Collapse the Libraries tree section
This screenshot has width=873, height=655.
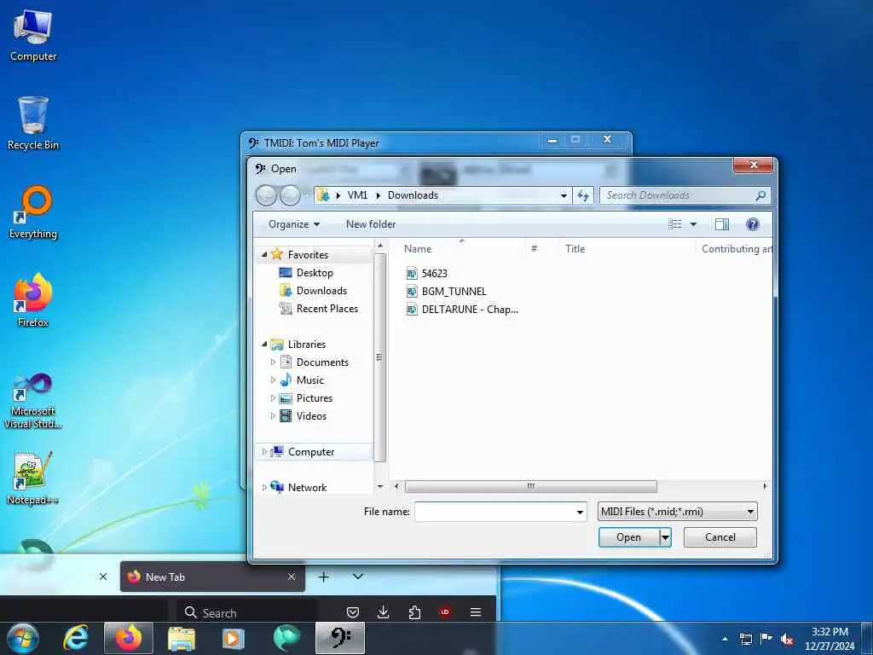tap(264, 345)
